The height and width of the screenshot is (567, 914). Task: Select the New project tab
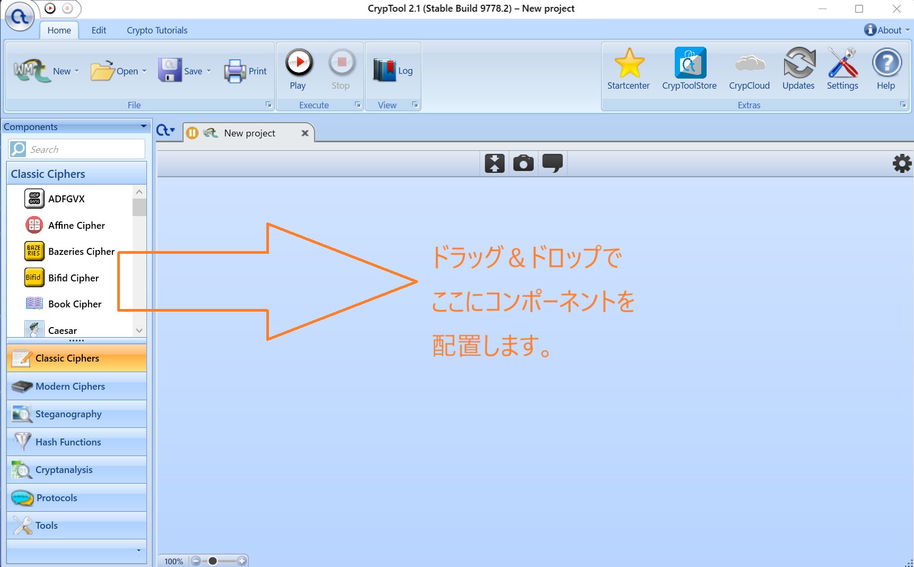click(249, 133)
